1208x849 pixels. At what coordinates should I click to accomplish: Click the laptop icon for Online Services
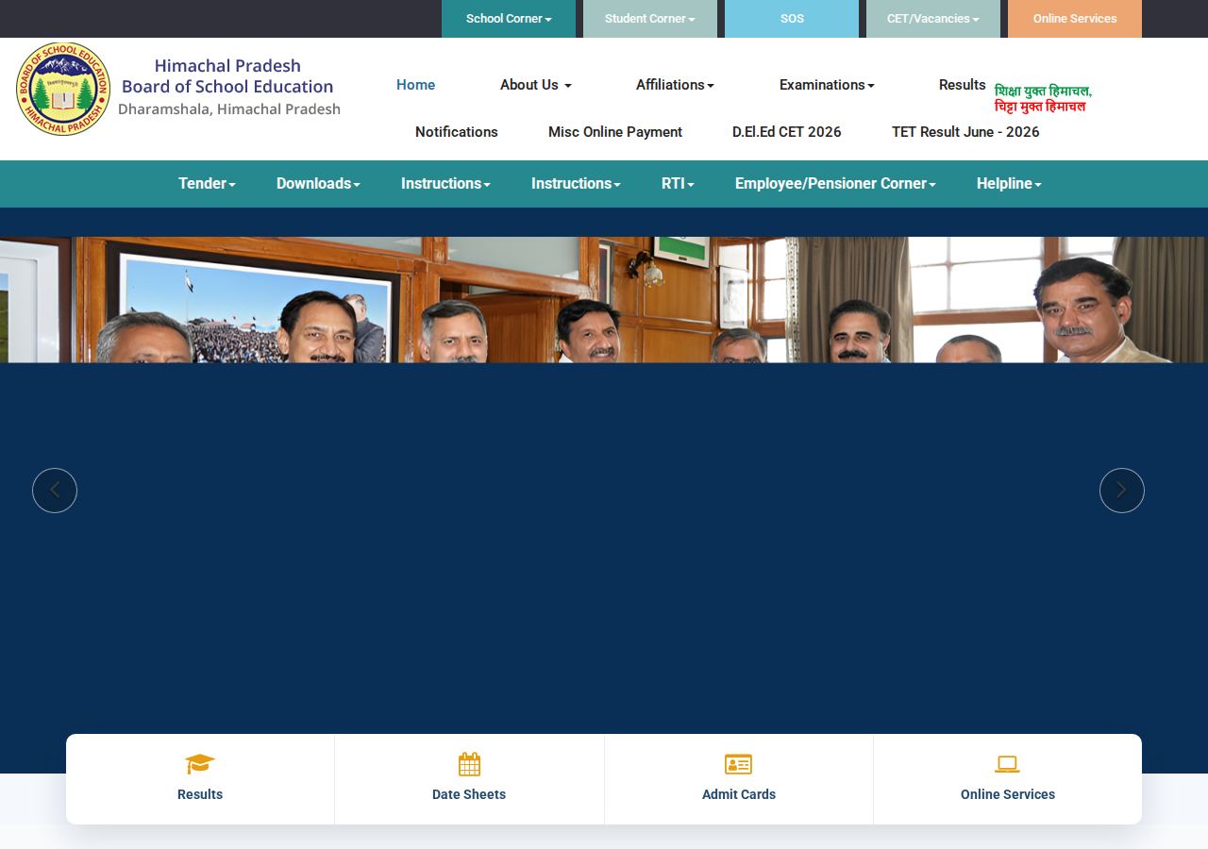pyautogui.click(x=1008, y=764)
